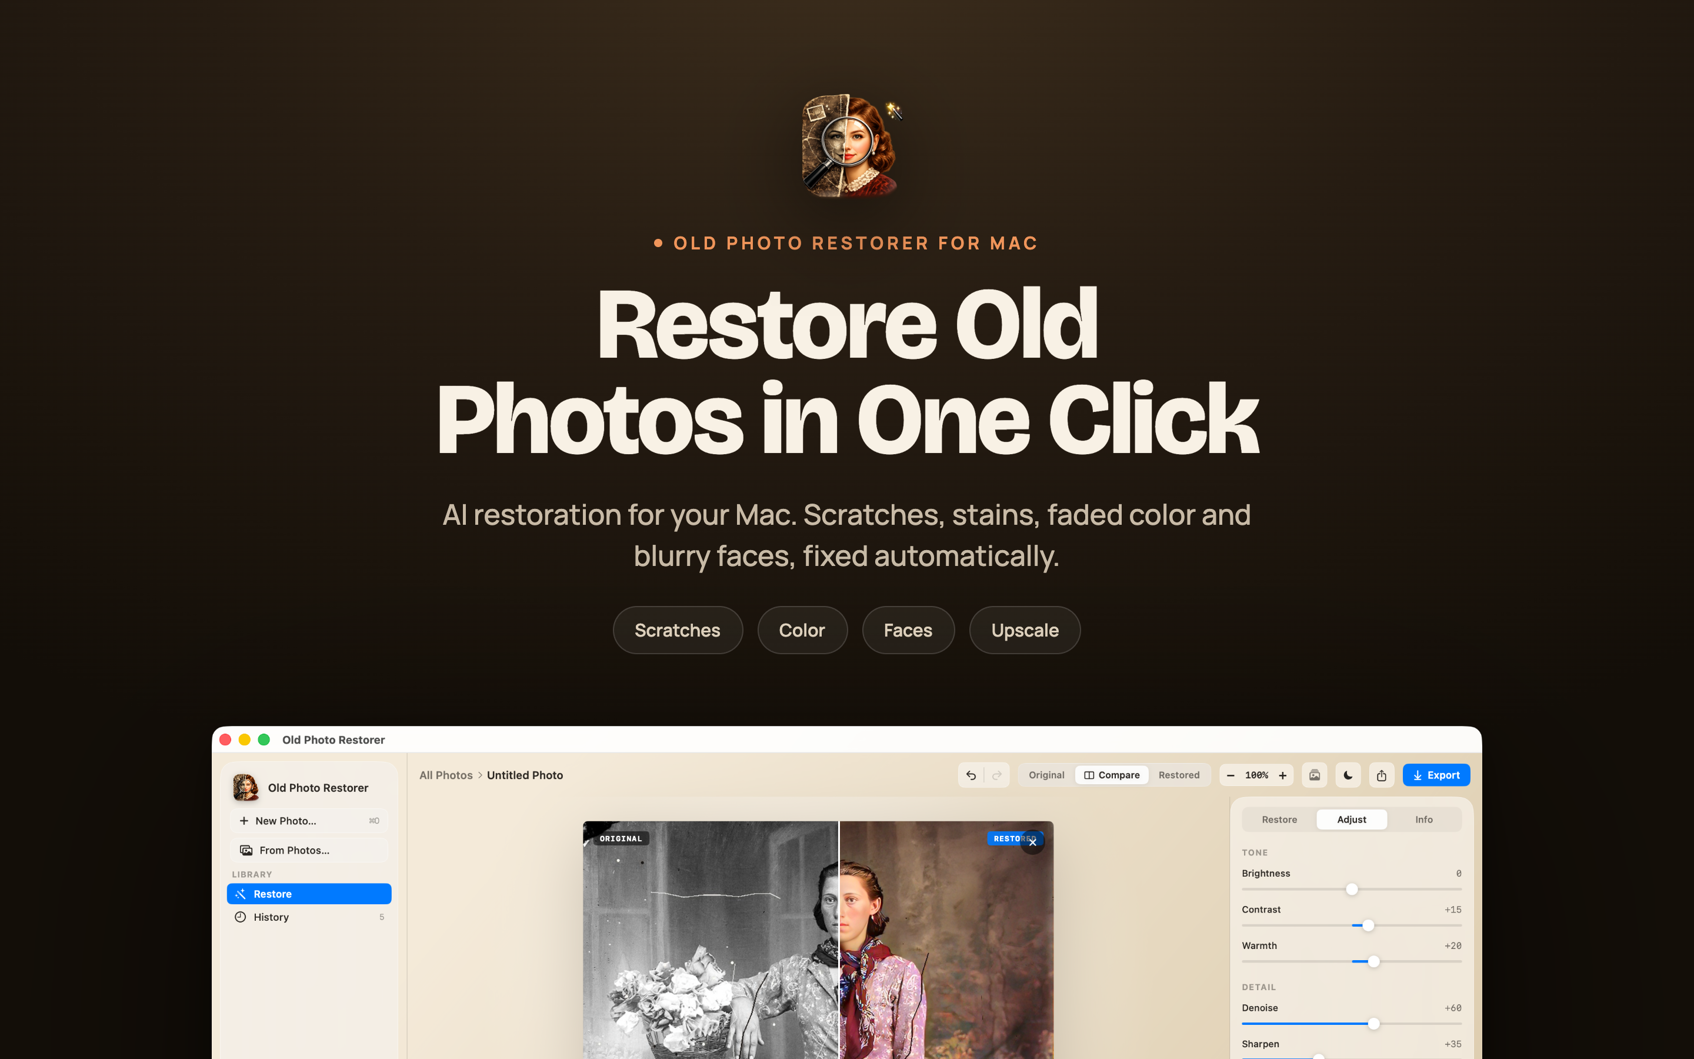Click the Restore magic wand sidebar icon
This screenshot has width=1694, height=1059.
(x=240, y=894)
